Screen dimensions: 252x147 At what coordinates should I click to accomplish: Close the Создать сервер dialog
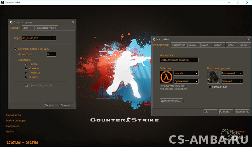(x=73, y=22)
